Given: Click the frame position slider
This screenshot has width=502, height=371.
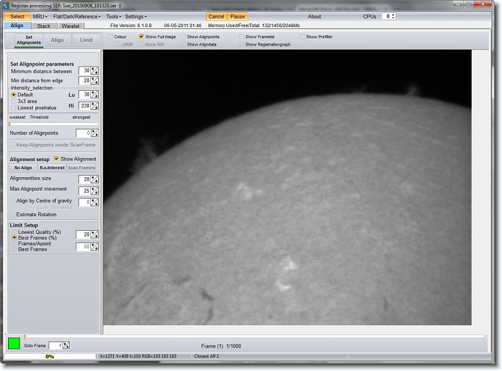Looking at the screenshot, I should [x=254, y=337].
